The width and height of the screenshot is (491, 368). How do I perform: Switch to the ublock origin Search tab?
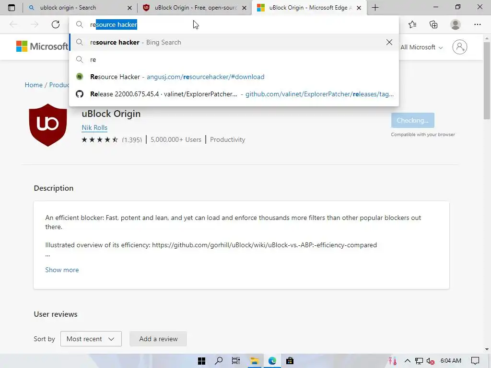(x=80, y=8)
